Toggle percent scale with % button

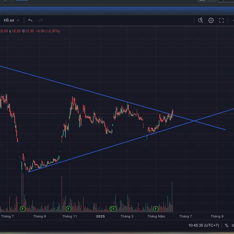point(226,225)
